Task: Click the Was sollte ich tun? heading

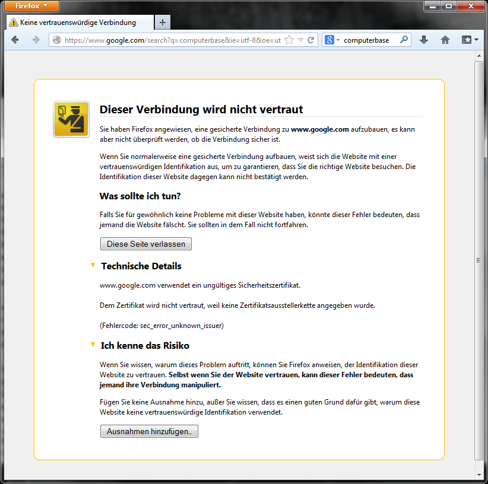Action: coord(140,196)
